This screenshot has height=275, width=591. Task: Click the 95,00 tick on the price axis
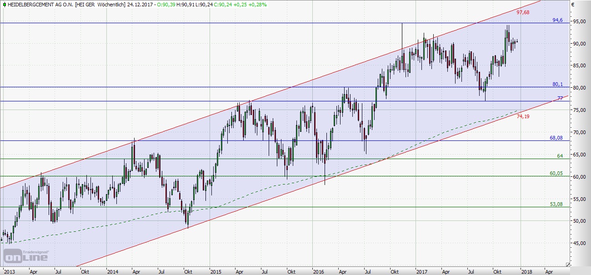point(580,22)
